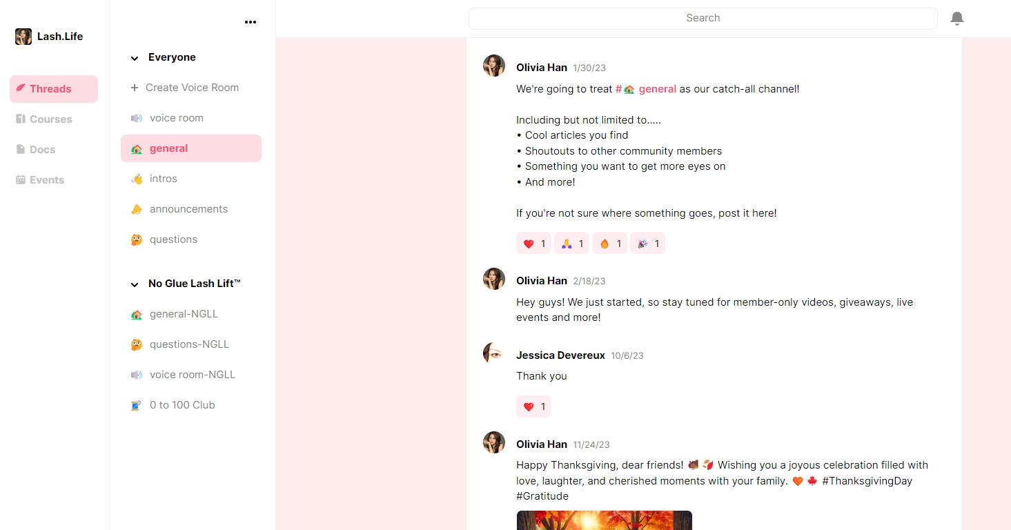The width and height of the screenshot is (1011, 530).
Task: Collapse the No Glue Lash Lift group
Action: (135, 284)
